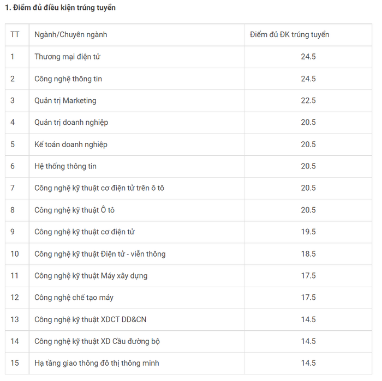Select the "Kế toán doanh nghiệp" cell
This screenshot has height=381, width=382.
(x=70, y=144)
